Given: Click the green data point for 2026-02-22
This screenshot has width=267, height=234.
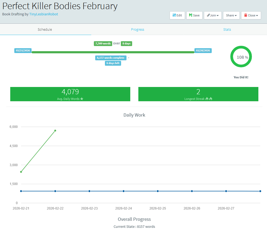Looking at the screenshot, I should tap(55, 131).
